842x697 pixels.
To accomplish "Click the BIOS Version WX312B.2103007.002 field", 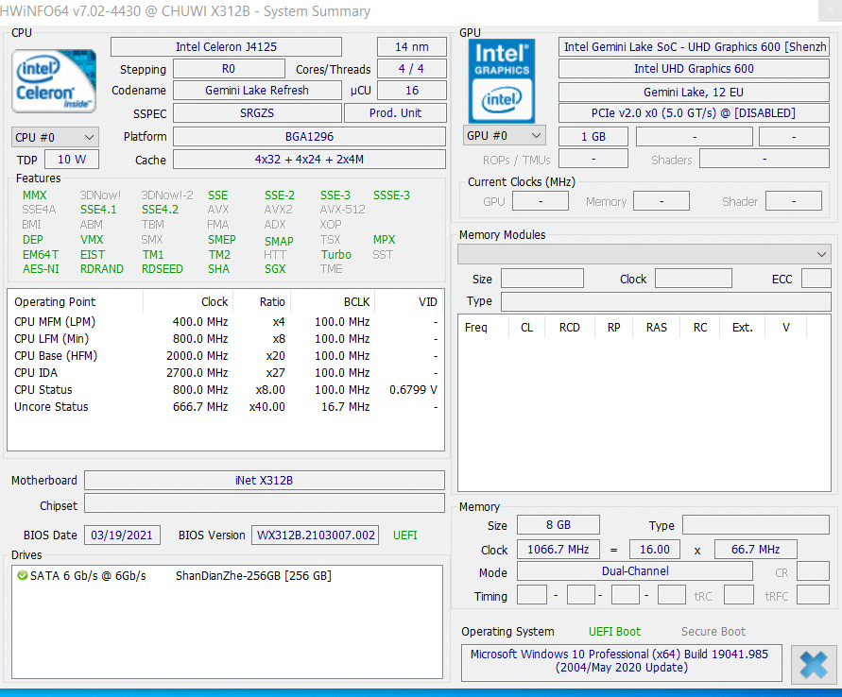I will click(x=316, y=535).
